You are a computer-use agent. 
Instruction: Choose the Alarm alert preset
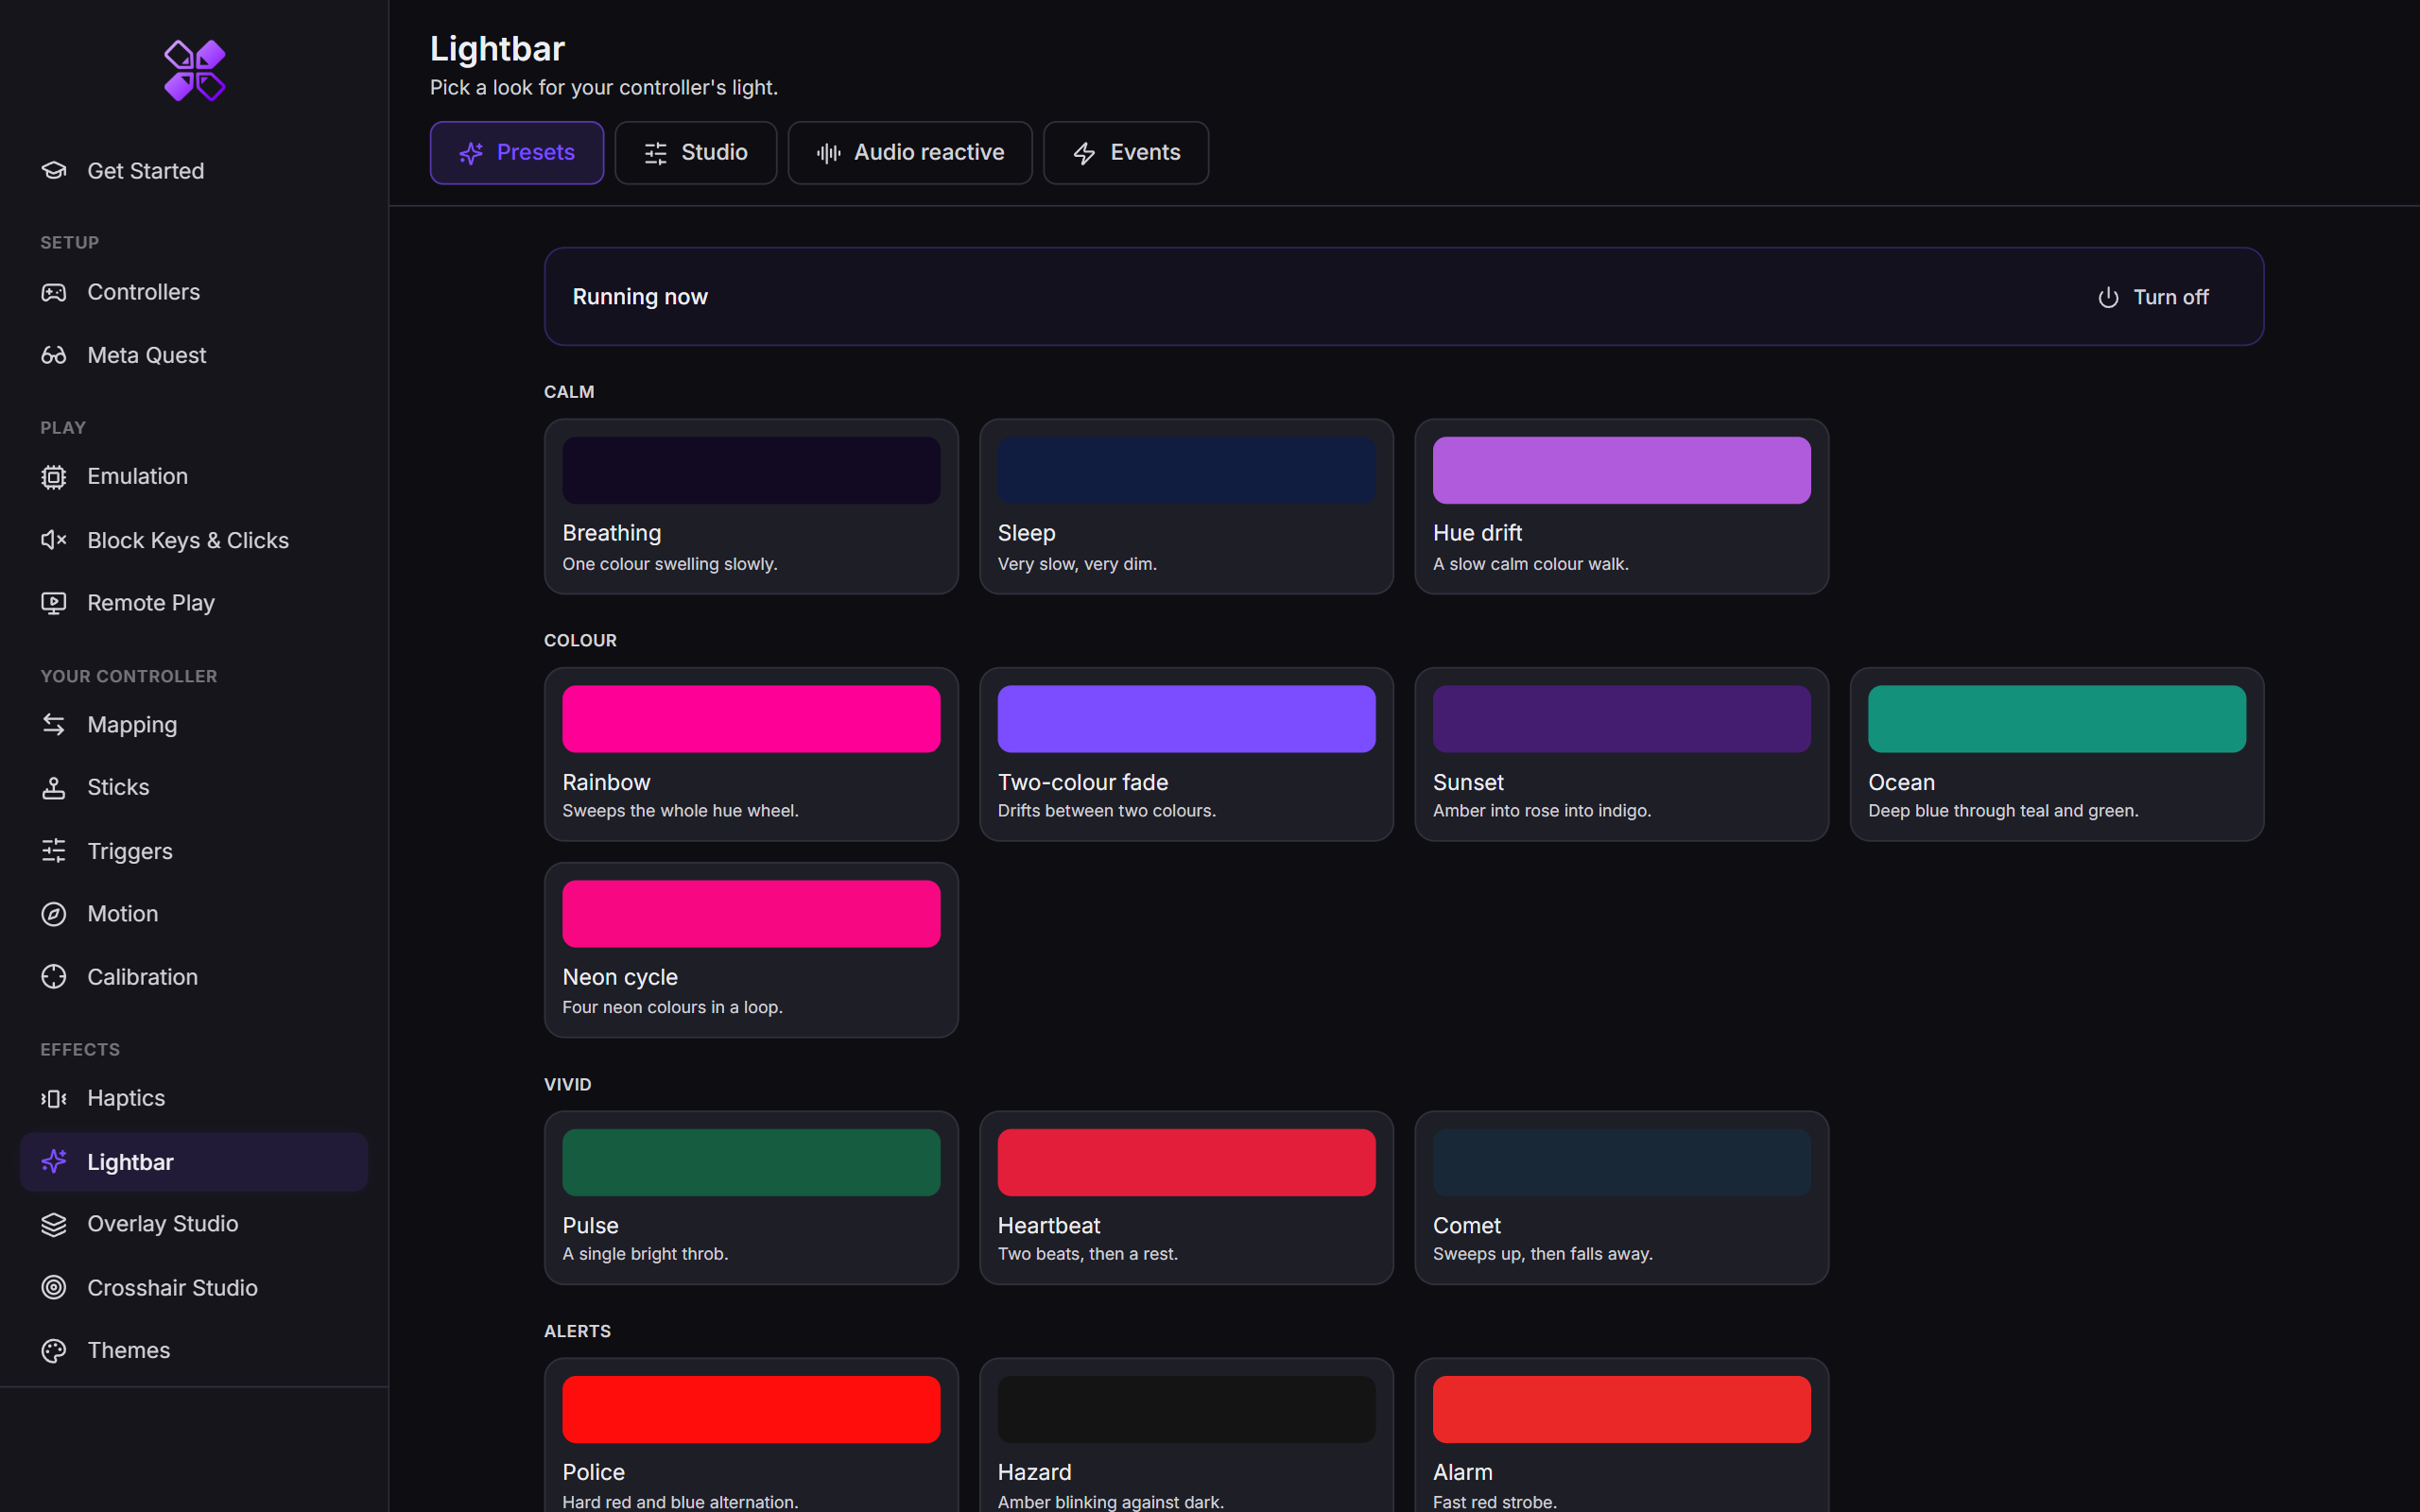coord(1621,1435)
